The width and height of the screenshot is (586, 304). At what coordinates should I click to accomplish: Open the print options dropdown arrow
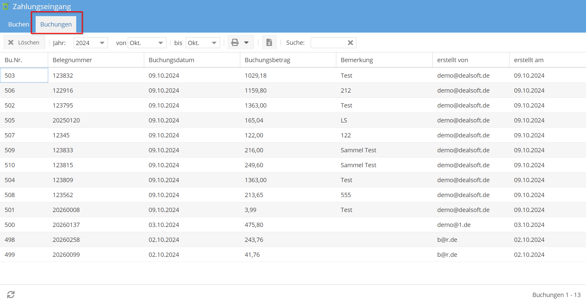point(246,43)
